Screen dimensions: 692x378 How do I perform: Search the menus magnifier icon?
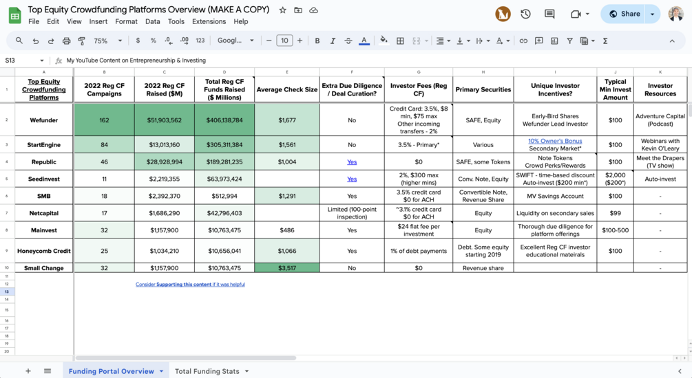pos(19,41)
